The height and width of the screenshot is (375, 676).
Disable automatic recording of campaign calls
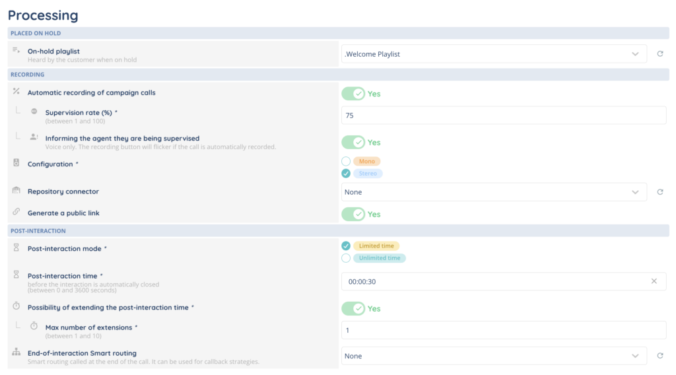pyautogui.click(x=353, y=94)
